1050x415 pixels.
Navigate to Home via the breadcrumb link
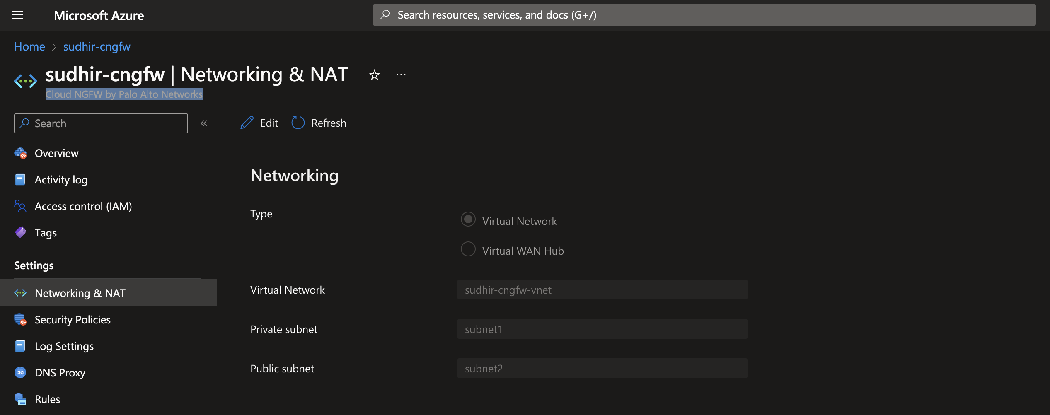(x=29, y=46)
